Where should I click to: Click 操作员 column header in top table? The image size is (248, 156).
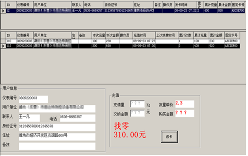click(168, 5)
